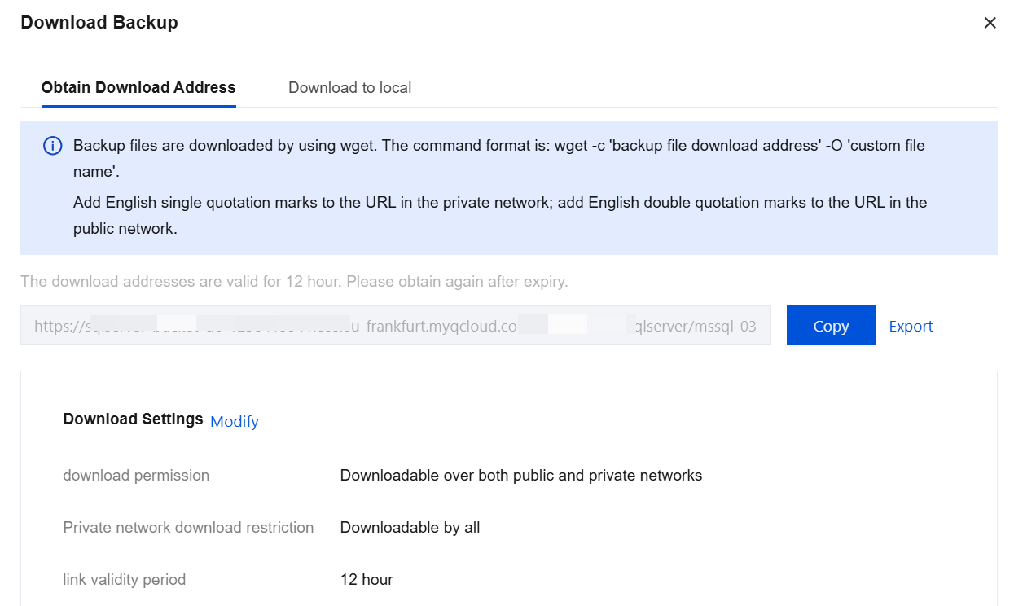Click the grey address expiry note
Screen dimensions: 1014x606
[294, 282]
